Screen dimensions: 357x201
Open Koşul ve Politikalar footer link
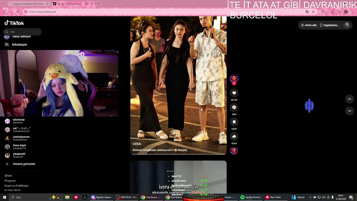16,186
